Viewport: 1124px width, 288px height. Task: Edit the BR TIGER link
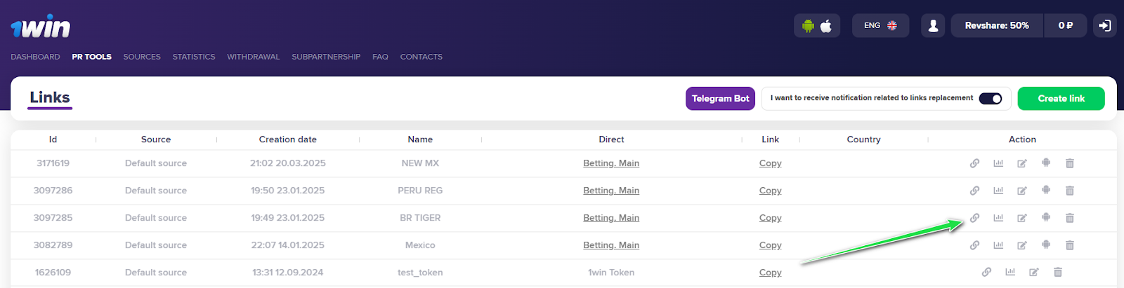pos(1022,218)
